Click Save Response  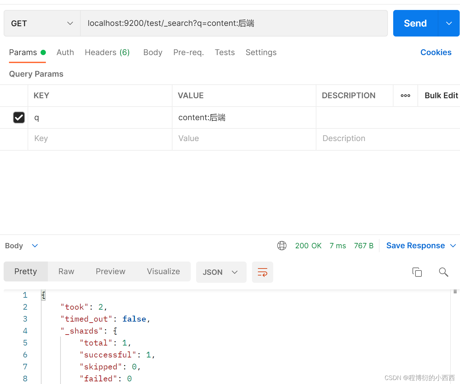[415, 246]
